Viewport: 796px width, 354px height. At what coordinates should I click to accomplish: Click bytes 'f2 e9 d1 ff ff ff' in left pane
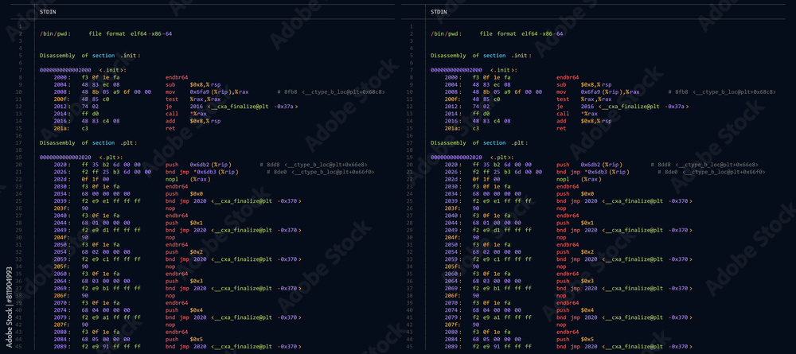[x=111, y=230]
